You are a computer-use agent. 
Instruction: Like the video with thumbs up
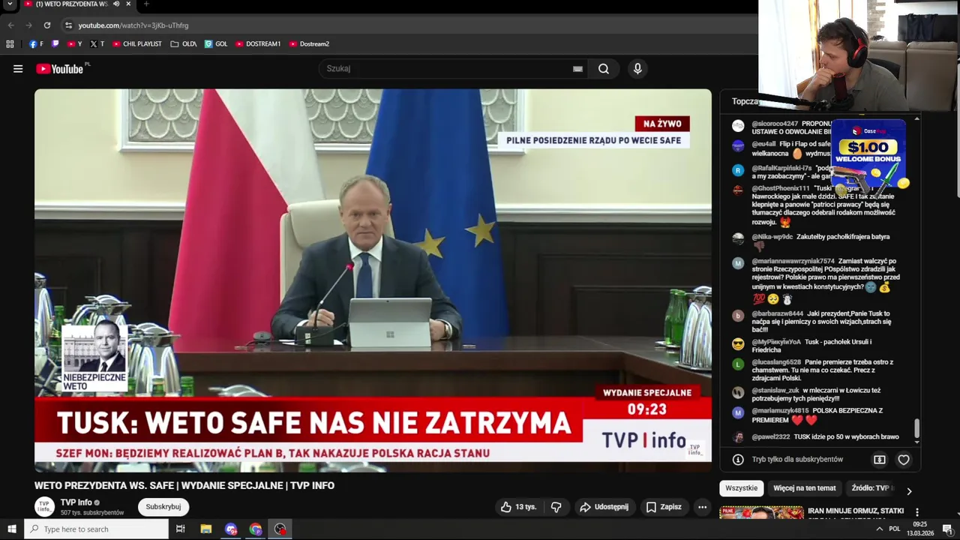(519, 507)
